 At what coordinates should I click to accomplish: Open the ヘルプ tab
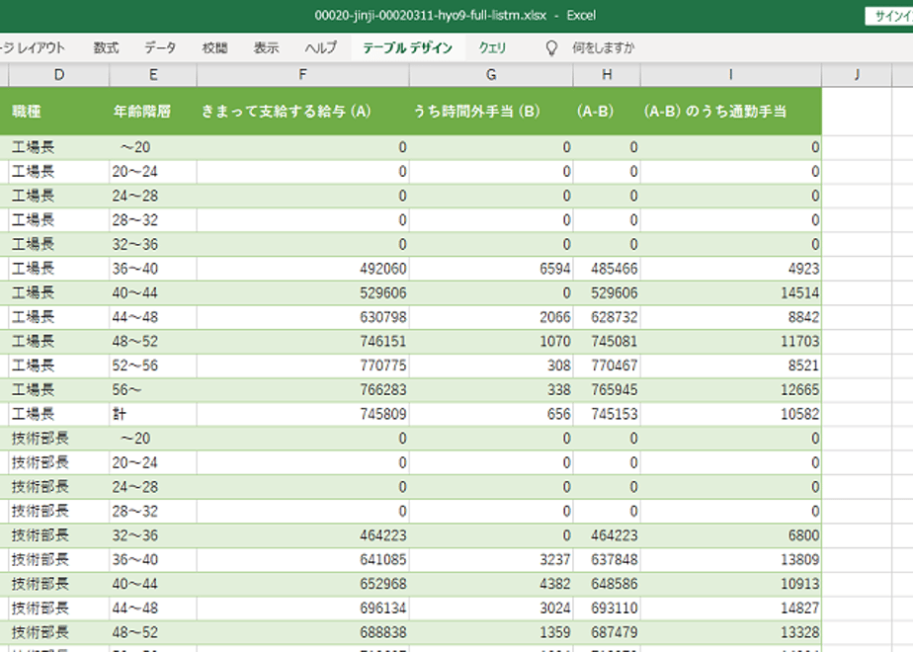(x=321, y=47)
